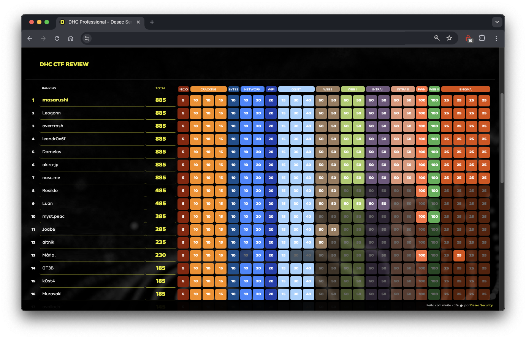Open the Extensions puzzle icon
The height and width of the screenshot is (339, 526).
(x=482, y=38)
